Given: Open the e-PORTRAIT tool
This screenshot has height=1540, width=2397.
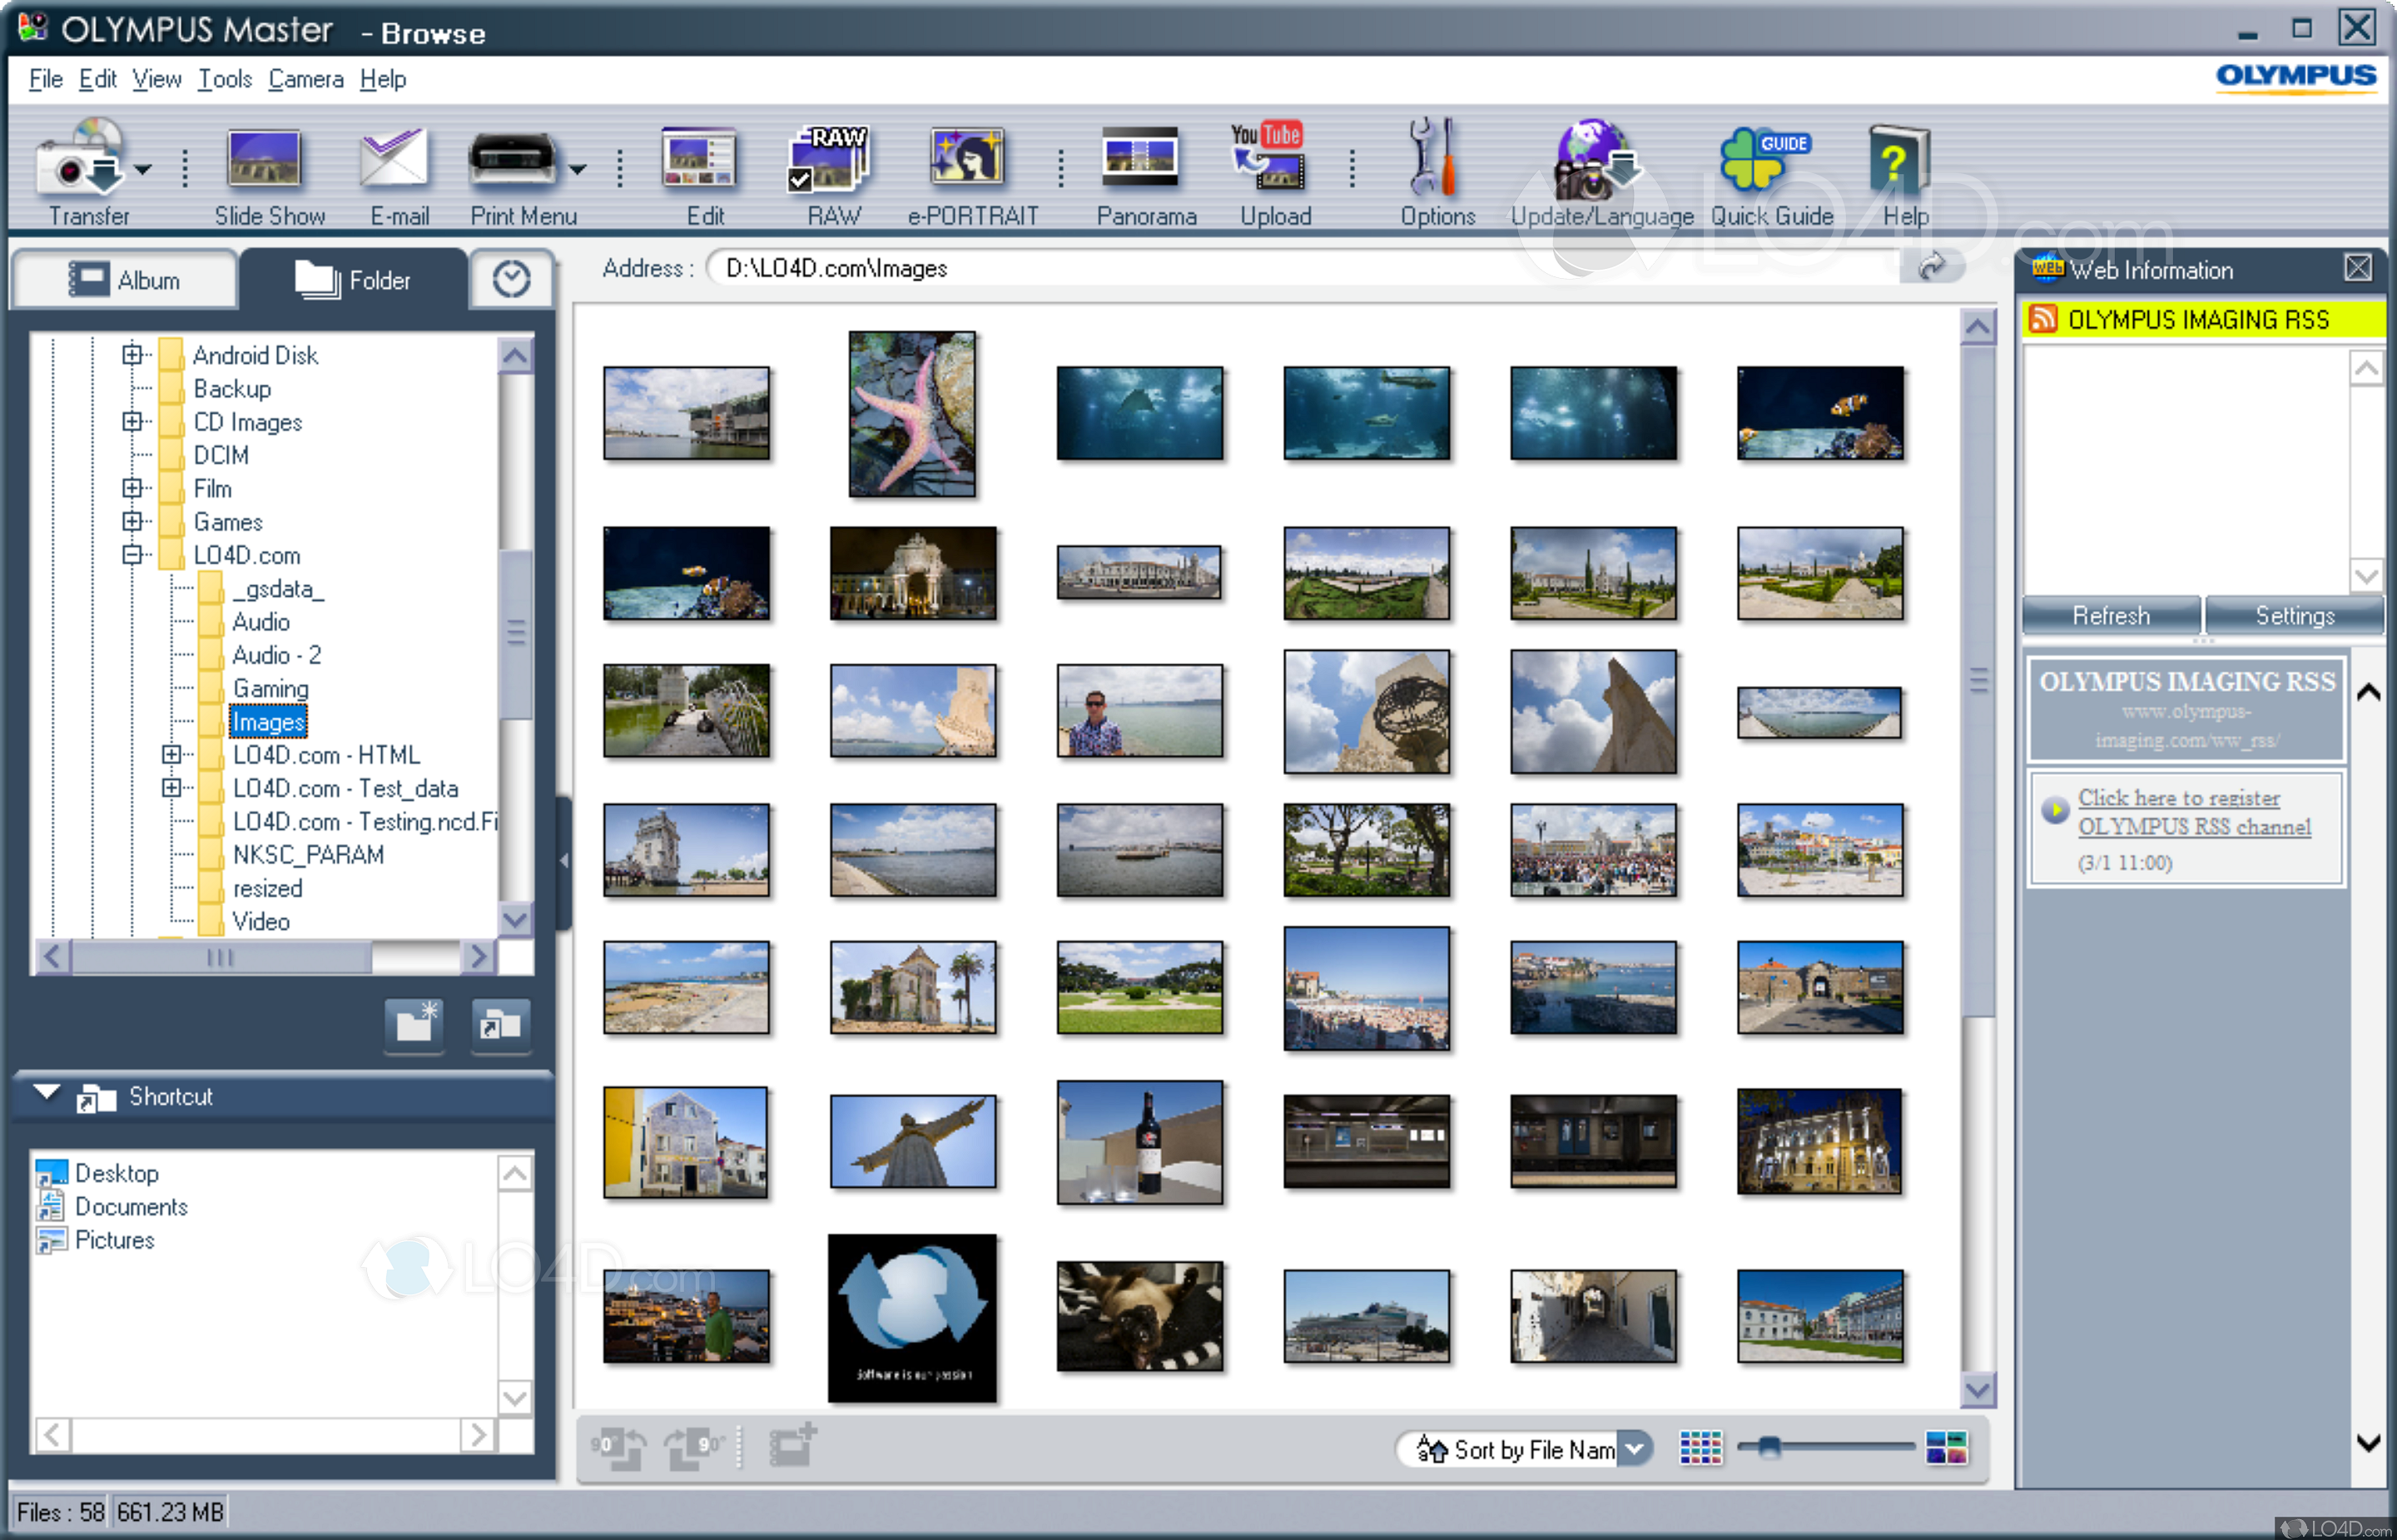Looking at the screenshot, I should click(x=966, y=158).
